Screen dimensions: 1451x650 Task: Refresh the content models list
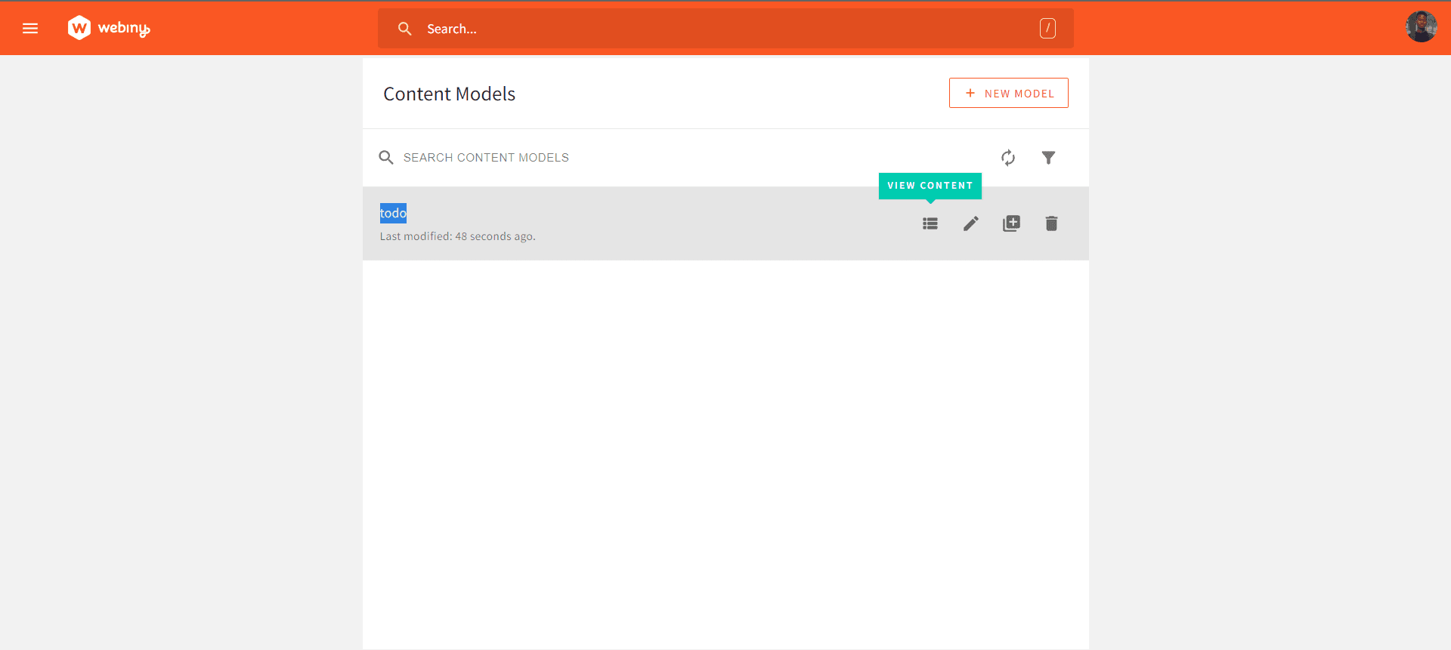1008,158
